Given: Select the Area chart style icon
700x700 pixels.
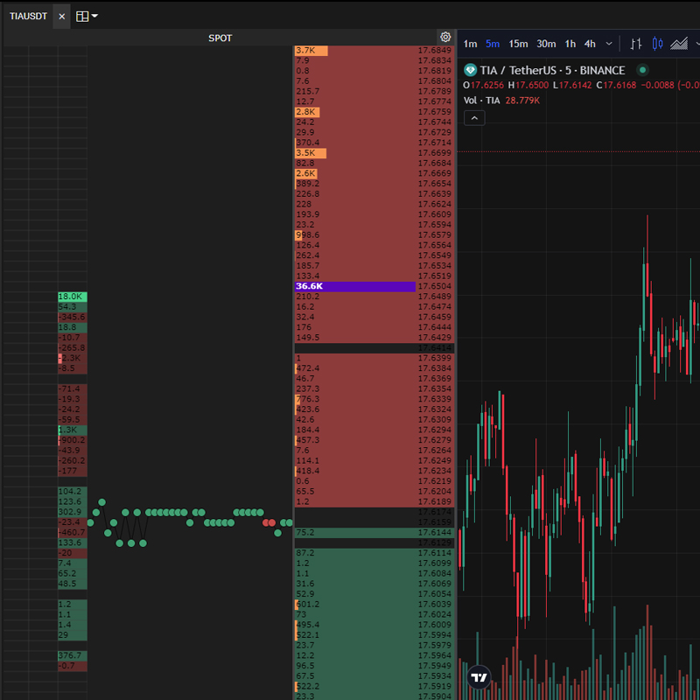Looking at the screenshot, I should [x=679, y=44].
